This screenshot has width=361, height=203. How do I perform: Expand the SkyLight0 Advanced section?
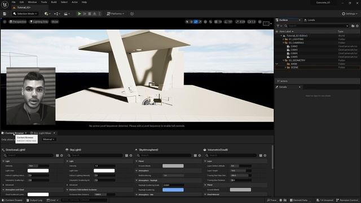point(67,185)
